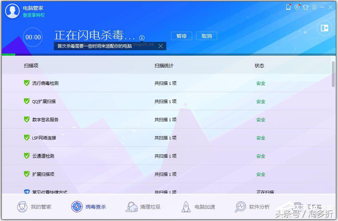Open the circular panel toggle at top right
Screen dimensions: 338x221
click(x=324, y=28)
